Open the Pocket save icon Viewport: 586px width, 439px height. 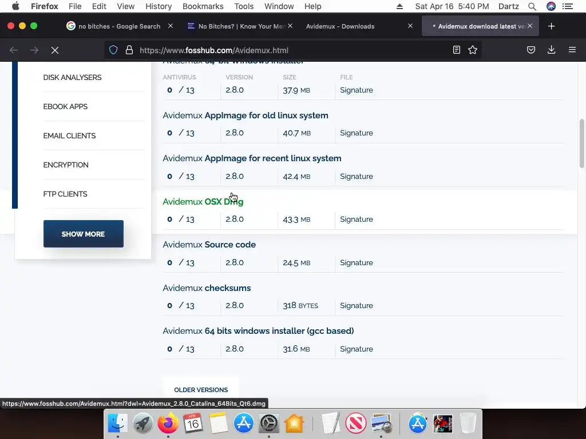531,50
